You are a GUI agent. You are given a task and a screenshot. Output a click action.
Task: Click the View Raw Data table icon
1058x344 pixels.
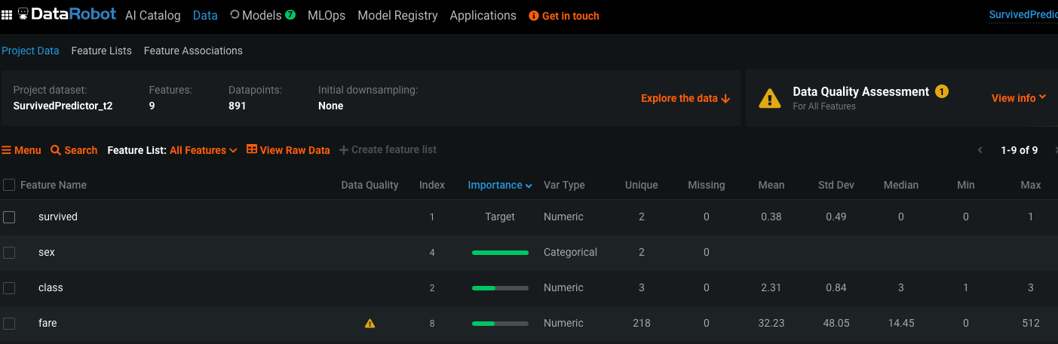252,149
